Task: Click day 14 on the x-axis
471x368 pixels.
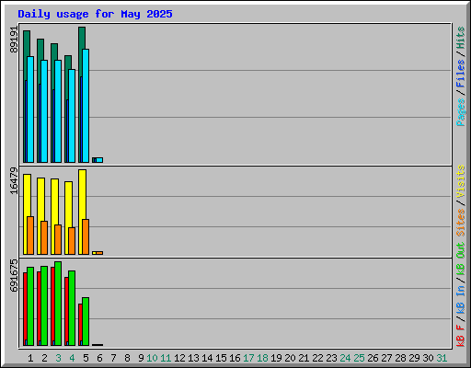Action: tap(207, 358)
